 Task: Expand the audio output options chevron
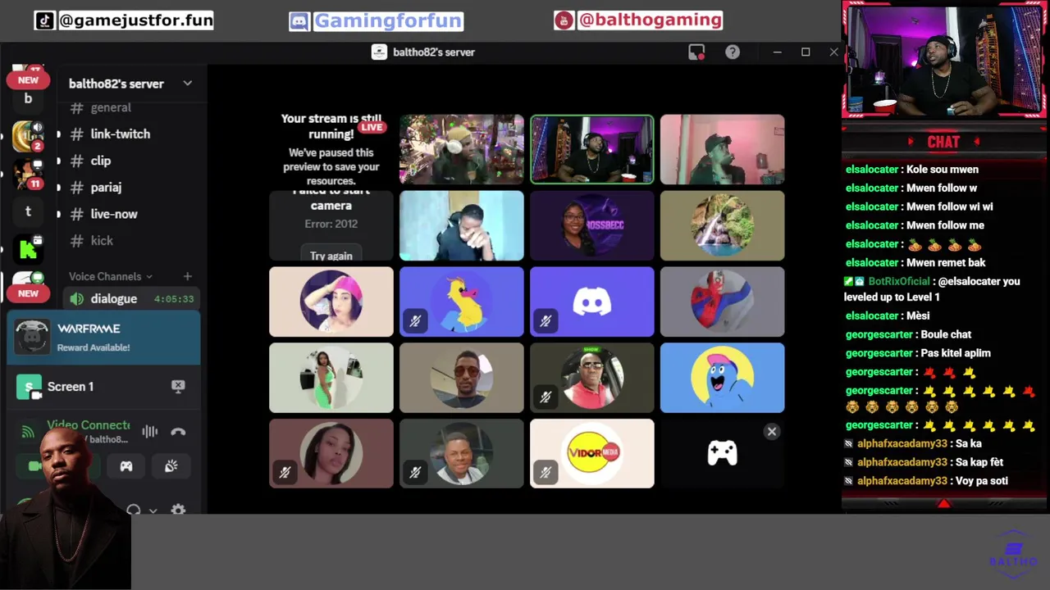click(x=153, y=511)
